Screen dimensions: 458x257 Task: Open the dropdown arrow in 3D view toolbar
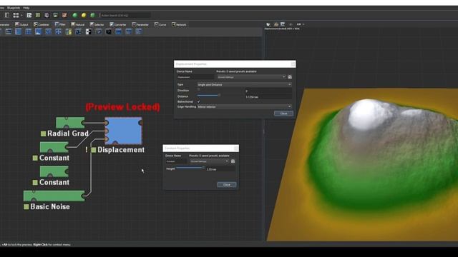click(303, 24)
